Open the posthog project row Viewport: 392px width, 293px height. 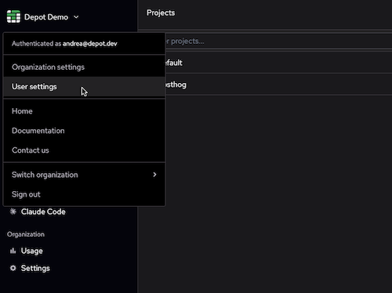(278, 85)
